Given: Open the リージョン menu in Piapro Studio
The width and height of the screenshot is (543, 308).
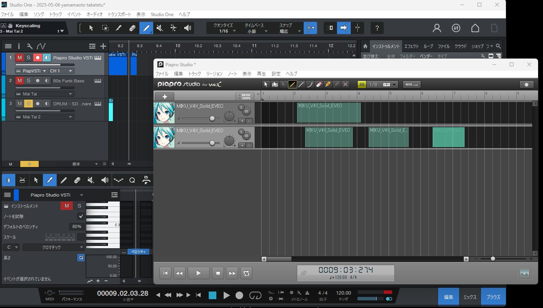Looking at the screenshot, I should [x=214, y=74].
